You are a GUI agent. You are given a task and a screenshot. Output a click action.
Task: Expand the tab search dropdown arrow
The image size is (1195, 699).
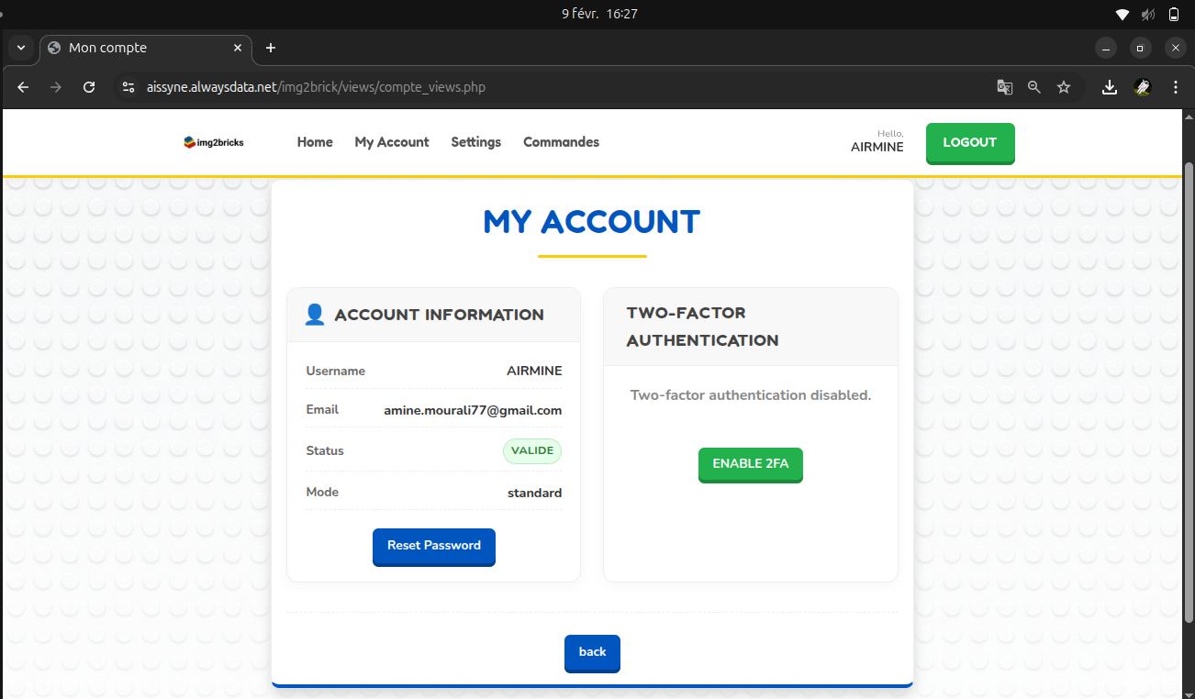[21, 48]
